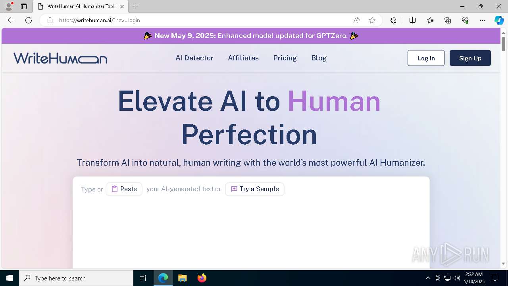Image resolution: width=508 pixels, height=286 pixels.
Task: Open notification center icon
Action: pyautogui.click(x=495, y=278)
